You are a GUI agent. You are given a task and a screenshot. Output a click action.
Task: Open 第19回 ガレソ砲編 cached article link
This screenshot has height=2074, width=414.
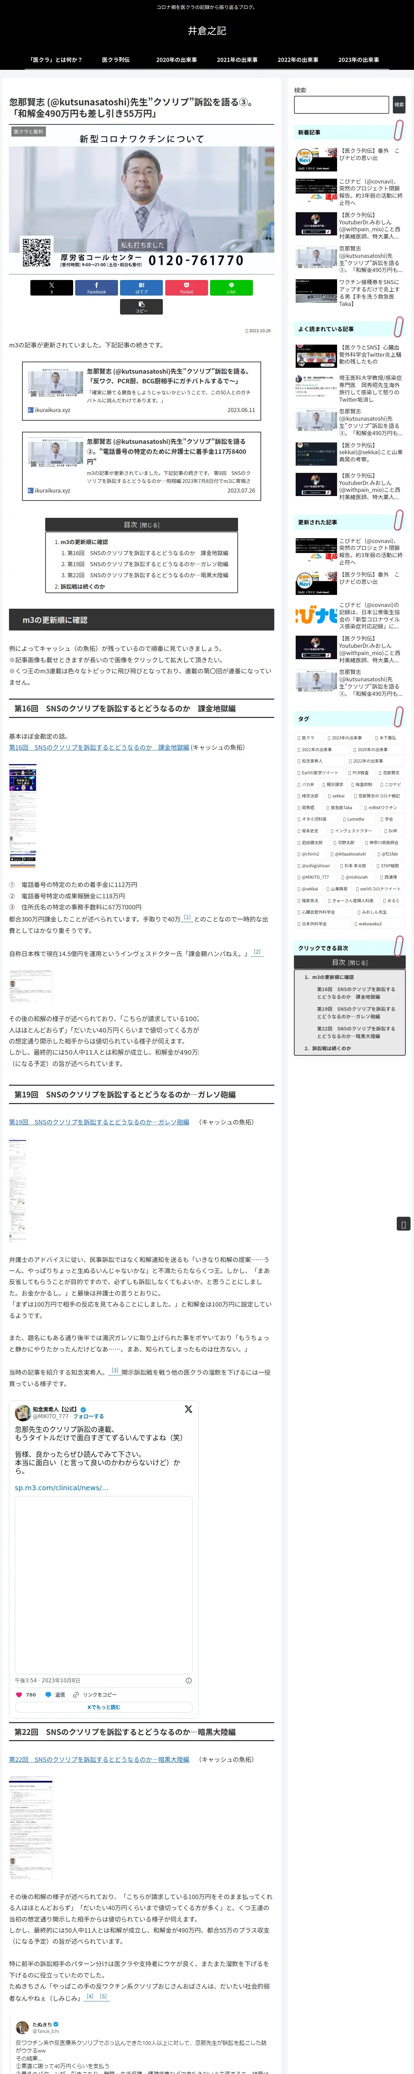99,1122
